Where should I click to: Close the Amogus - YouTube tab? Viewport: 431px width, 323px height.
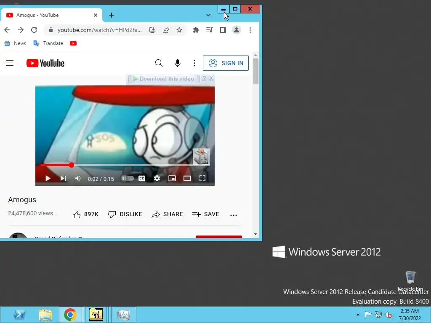96,15
